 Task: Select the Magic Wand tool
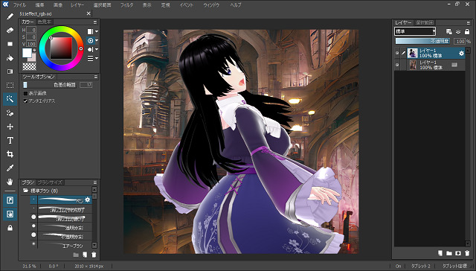pyautogui.click(x=10, y=99)
